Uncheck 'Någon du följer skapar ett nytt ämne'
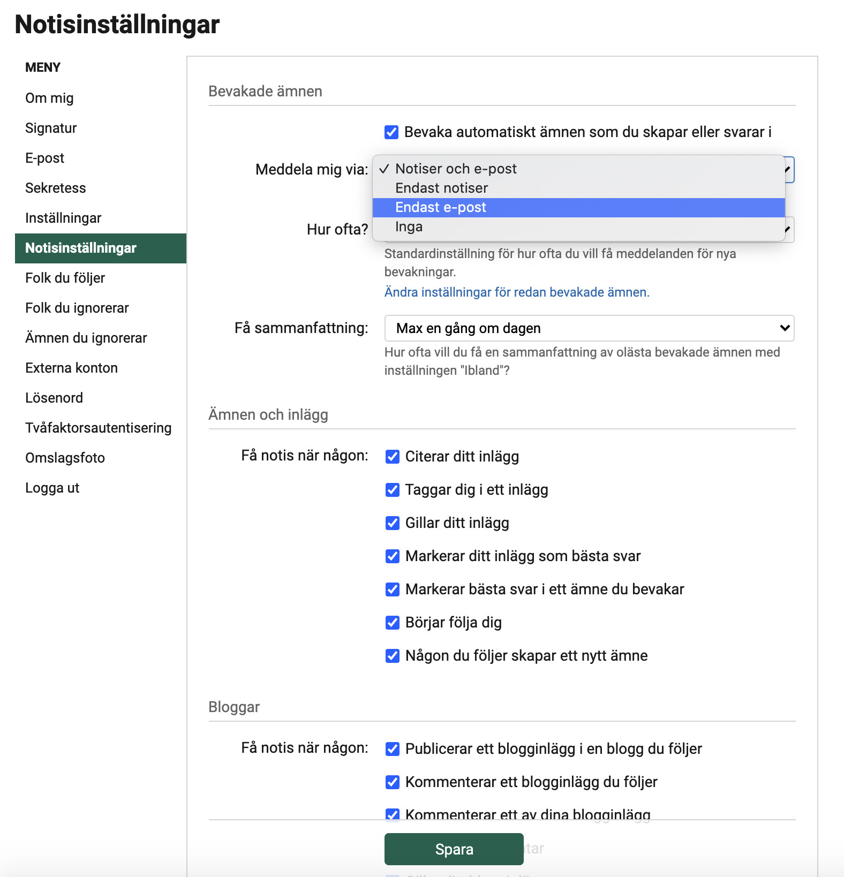The height and width of the screenshot is (877, 844). point(393,656)
